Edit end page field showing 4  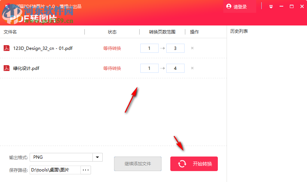pyautogui.click(x=175, y=68)
